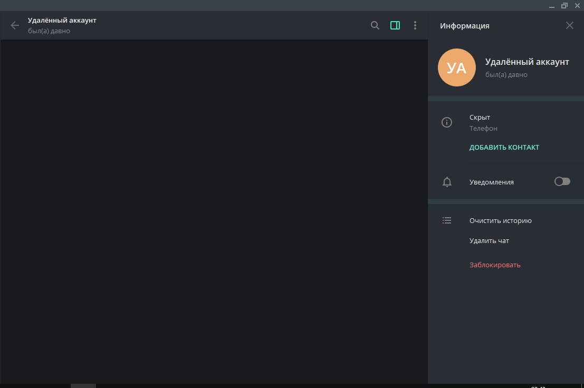Click the orange УА profile avatar

[457, 67]
